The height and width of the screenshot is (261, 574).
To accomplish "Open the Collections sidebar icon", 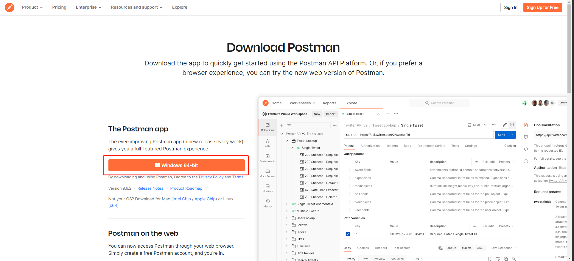I will [x=267, y=127].
